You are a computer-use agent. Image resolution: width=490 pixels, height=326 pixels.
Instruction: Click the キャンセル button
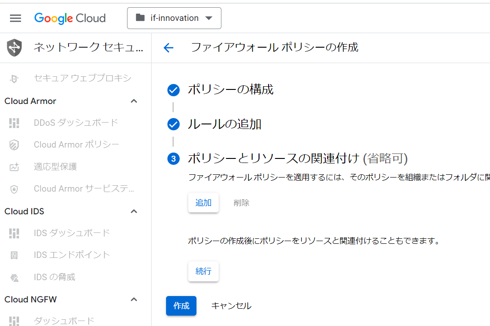click(x=231, y=306)
